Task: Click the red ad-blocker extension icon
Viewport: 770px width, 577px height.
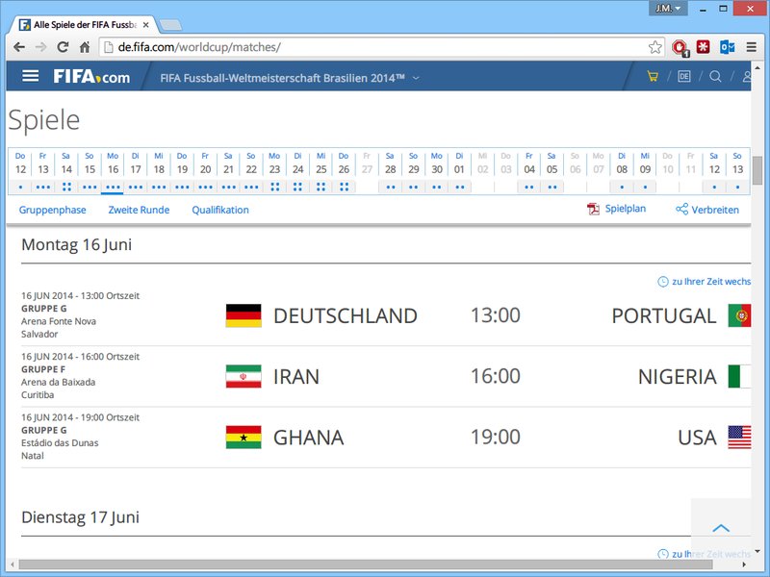Action: (680, 47)
